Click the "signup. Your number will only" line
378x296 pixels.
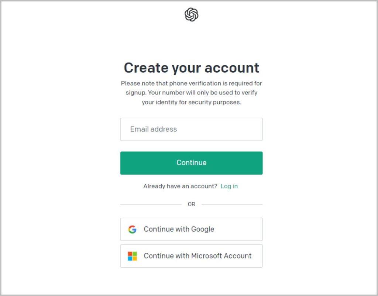pos(192,93)
